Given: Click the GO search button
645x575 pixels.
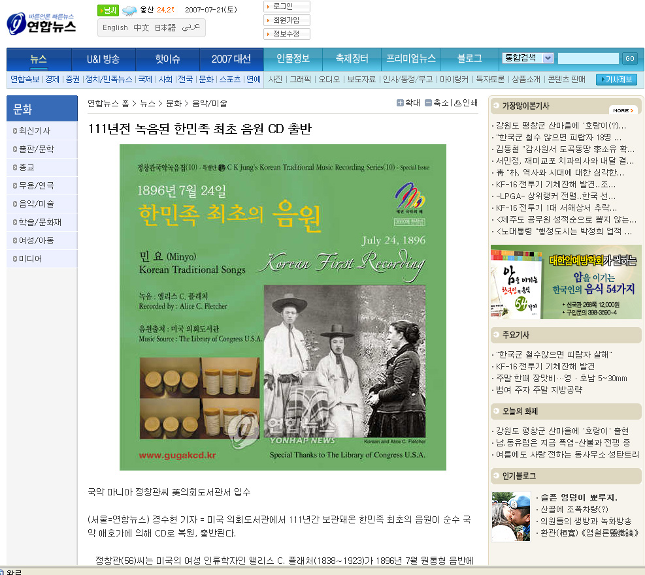Looking at the screenshot, I should point(630,58).
